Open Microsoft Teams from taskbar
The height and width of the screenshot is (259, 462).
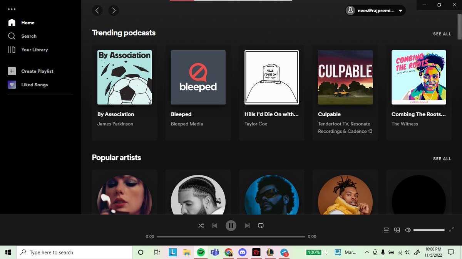point(214,252)
